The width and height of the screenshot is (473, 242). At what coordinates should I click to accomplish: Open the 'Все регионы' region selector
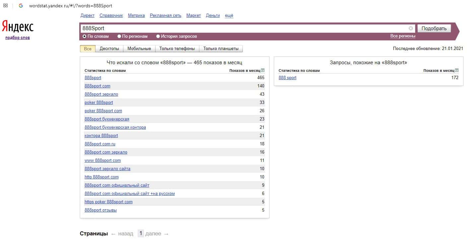(403, 36)
